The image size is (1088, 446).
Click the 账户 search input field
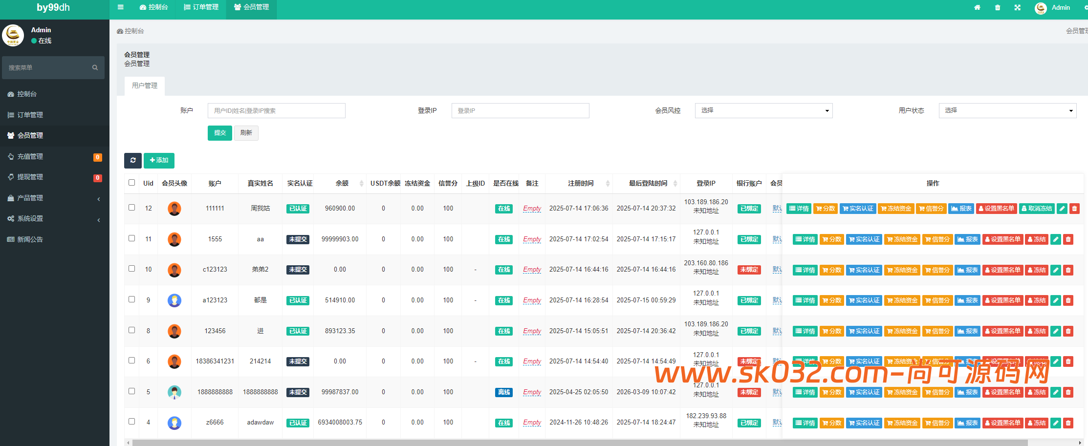tap(276, 111)
